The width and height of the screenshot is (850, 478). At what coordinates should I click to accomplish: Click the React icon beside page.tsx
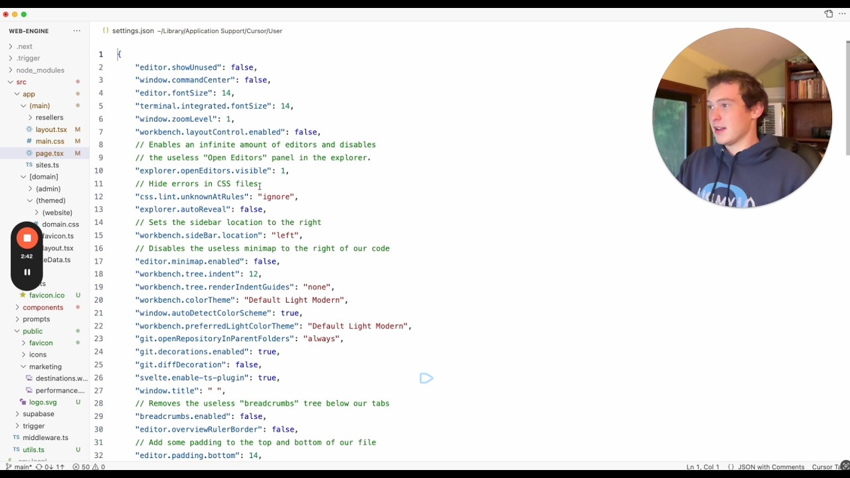(x=29, y=153)
